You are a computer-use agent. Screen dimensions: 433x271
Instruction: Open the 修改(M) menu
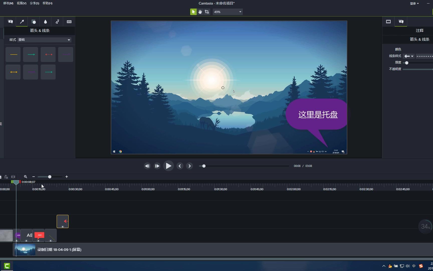click(8, 3)
